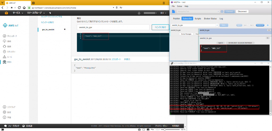Click Dump Messages button
The height and width of the screenshot is (131, 272).
pyautogui.click(x=186, y=34)
